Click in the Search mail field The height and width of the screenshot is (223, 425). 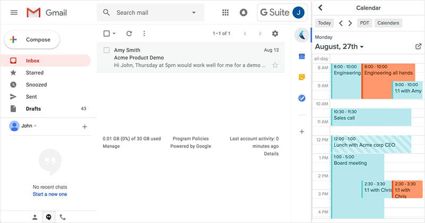pyautogui.click(x=150, y=12)
